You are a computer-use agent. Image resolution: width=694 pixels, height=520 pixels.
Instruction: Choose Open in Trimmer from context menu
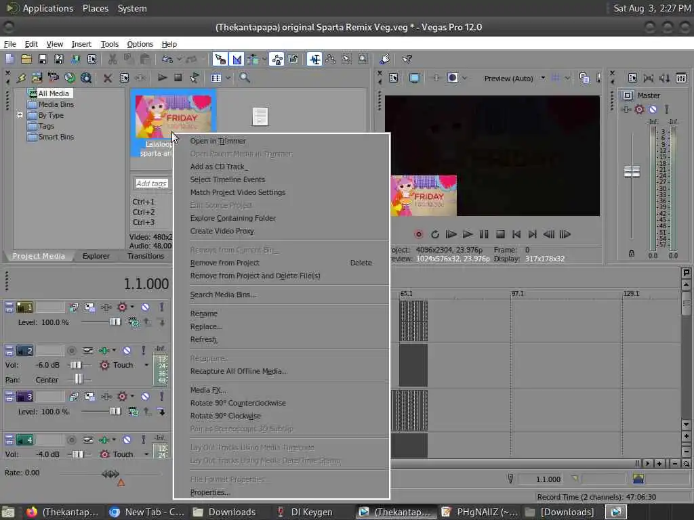click(x=218, y=141)
